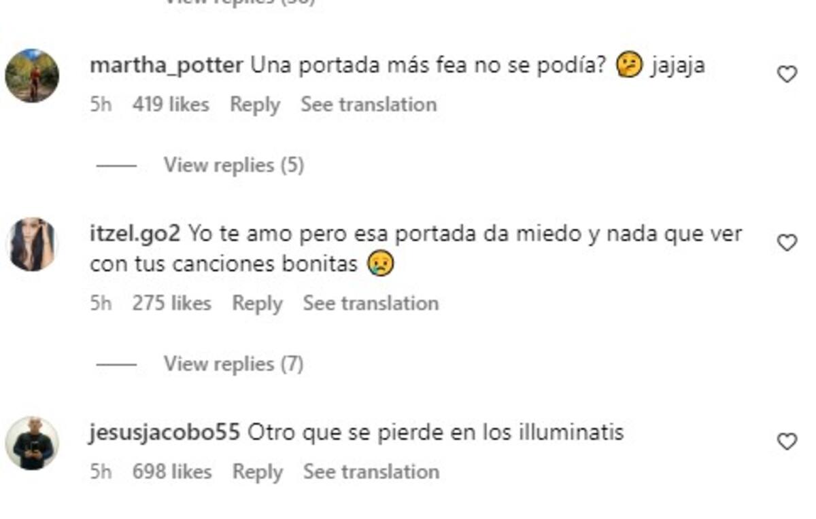Expand the 5 replies to martha_potter
Viewport: 816px width, 519px height.
click(x=233, y=165)
